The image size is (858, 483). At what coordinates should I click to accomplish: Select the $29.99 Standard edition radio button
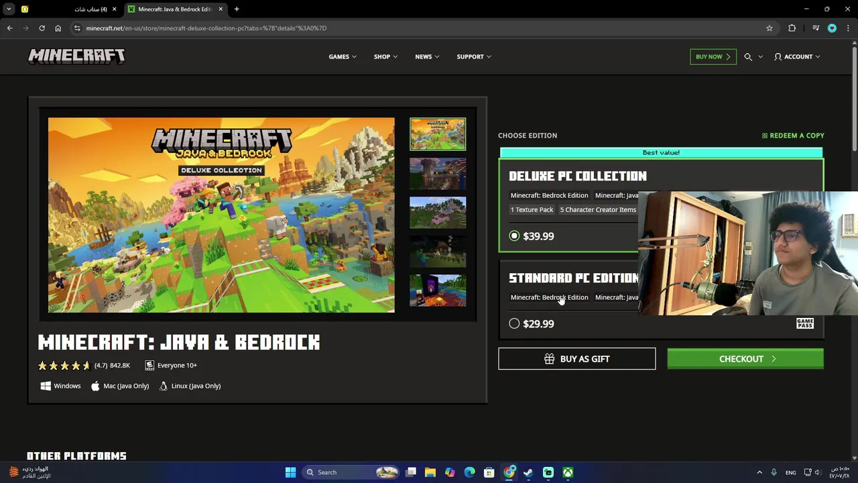click(514, 323)
